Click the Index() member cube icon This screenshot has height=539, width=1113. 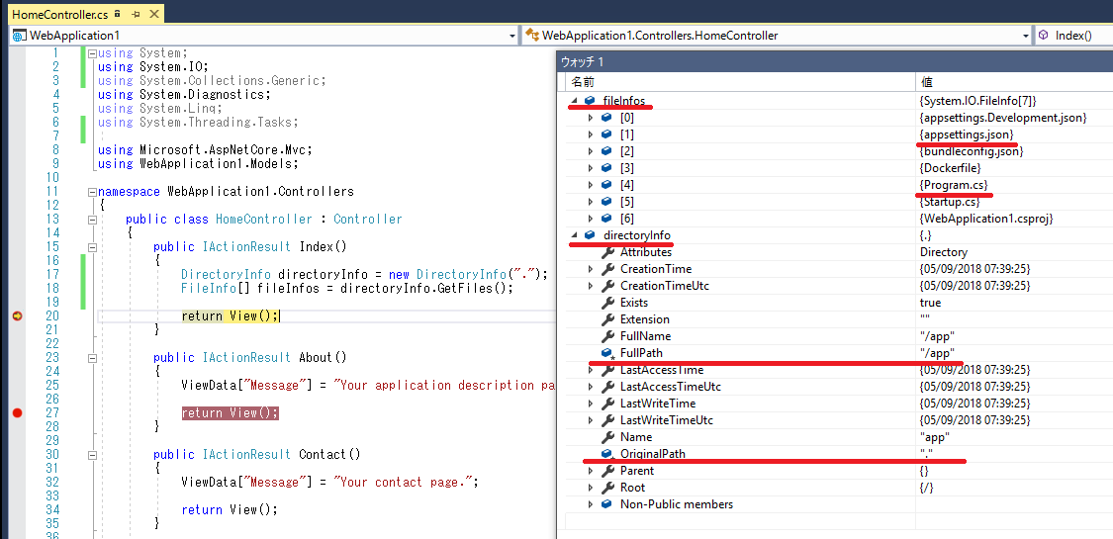[x=1044, y=36]
